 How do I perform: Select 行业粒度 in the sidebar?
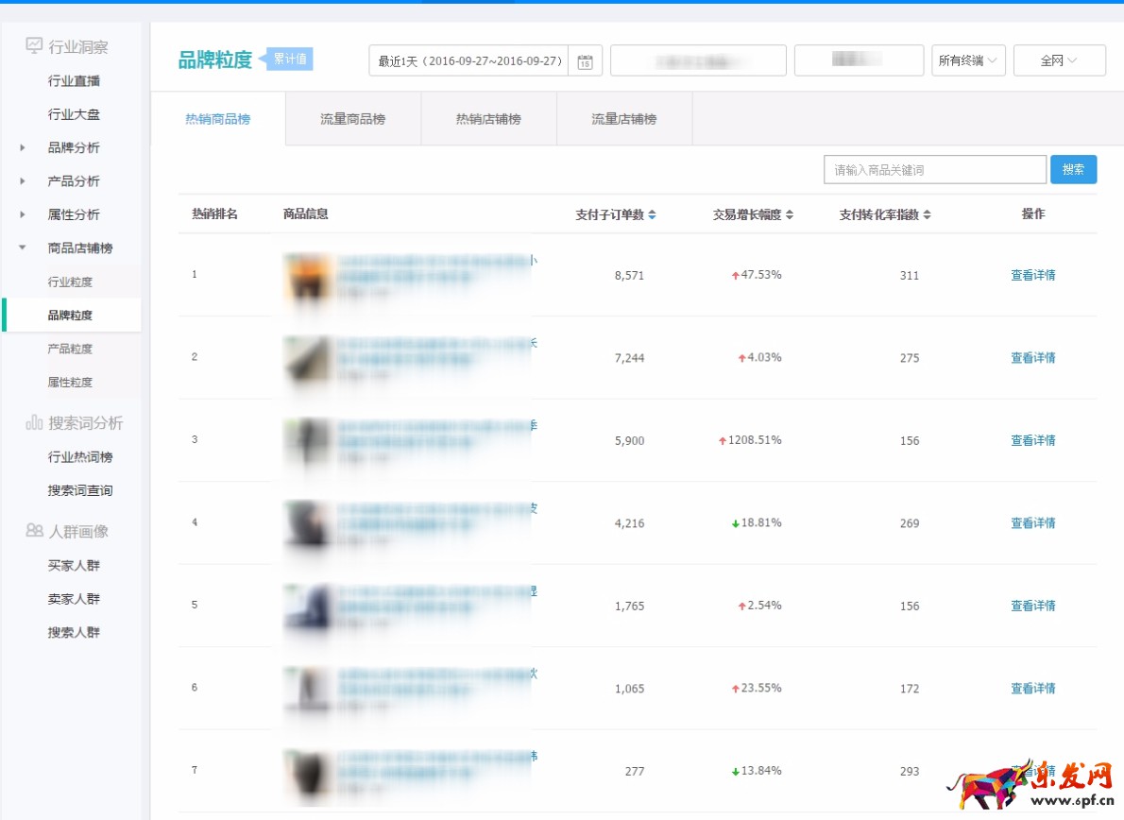click(71, 282)
